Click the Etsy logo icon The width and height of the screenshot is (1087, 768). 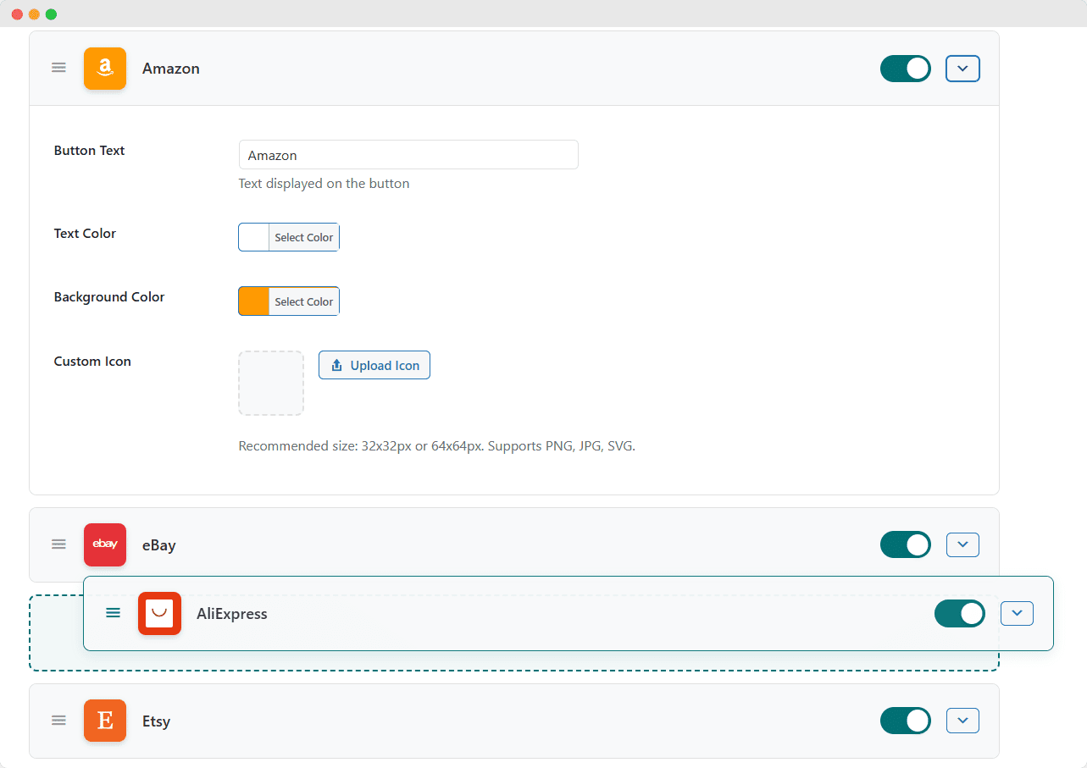click(104, 721)
